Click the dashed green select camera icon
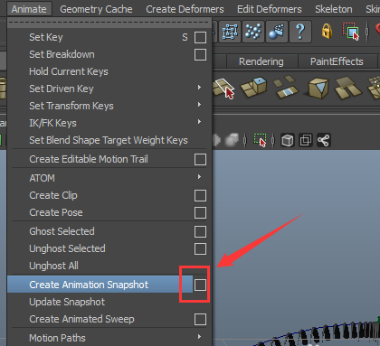Screen dimensions: 380x346 click(x=260, y=140)
